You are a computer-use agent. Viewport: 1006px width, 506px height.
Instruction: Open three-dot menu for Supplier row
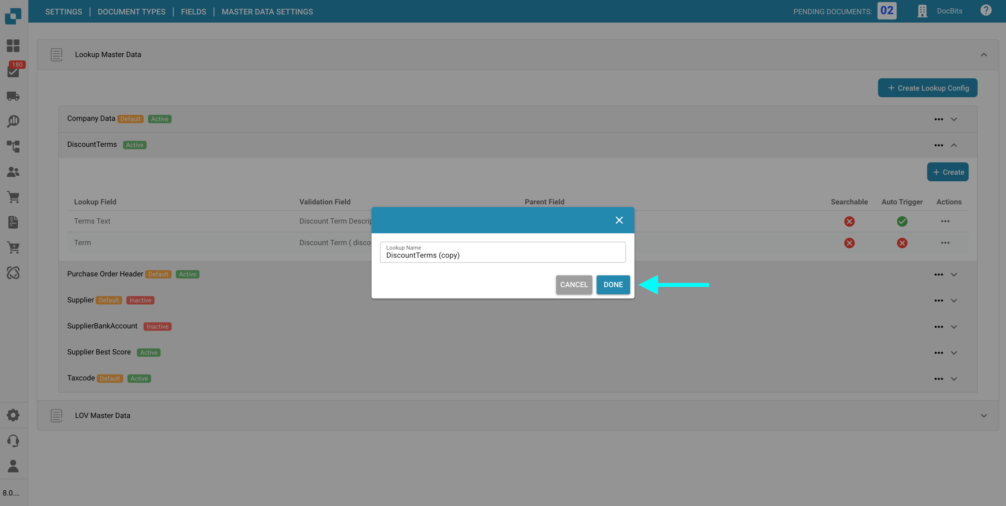(x=938, y=301)
